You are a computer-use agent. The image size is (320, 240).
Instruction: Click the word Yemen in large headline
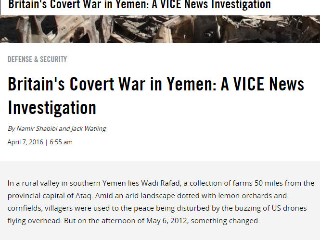(x=189, y=84)
